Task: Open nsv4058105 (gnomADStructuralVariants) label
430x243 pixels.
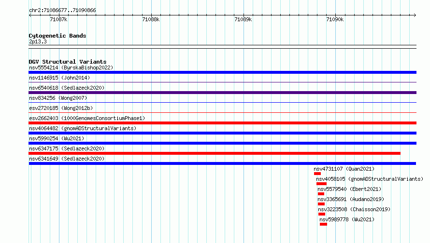Action: [x=370, y=179]
